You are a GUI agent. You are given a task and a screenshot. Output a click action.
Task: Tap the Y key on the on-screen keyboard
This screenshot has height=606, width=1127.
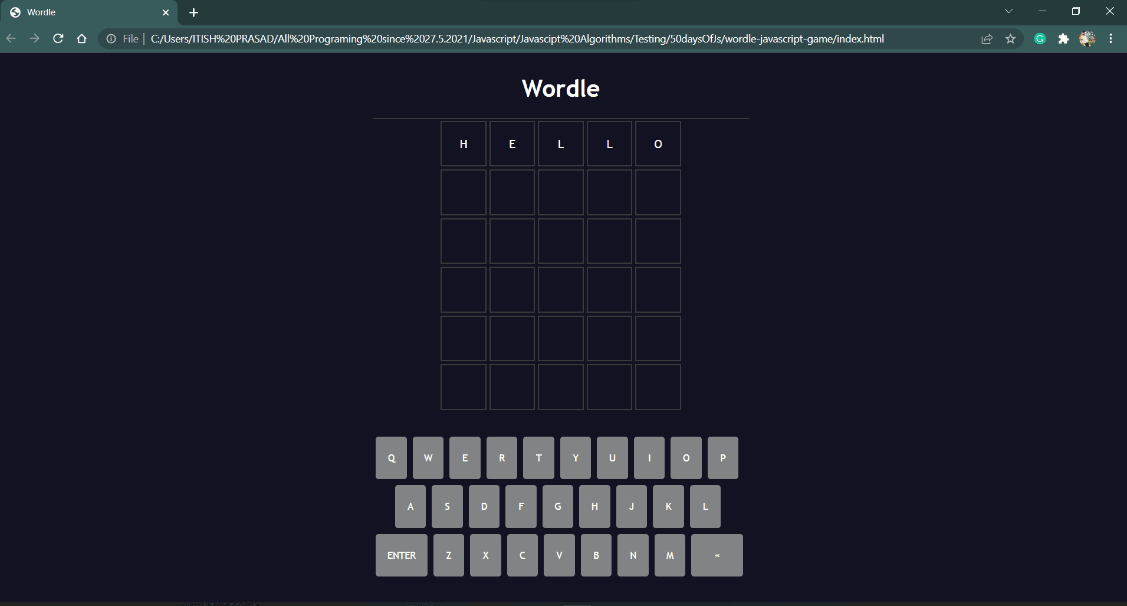pos(576,458)
